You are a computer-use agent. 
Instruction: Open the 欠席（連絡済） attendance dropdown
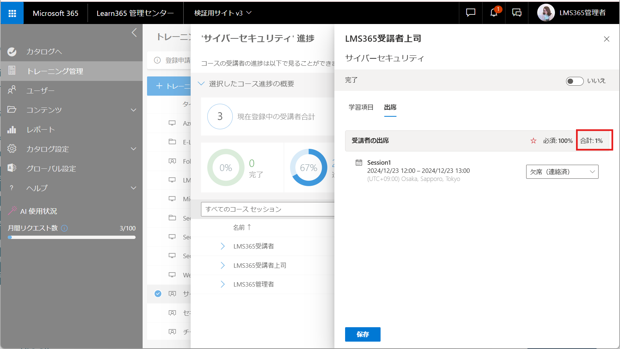[562, 172]
